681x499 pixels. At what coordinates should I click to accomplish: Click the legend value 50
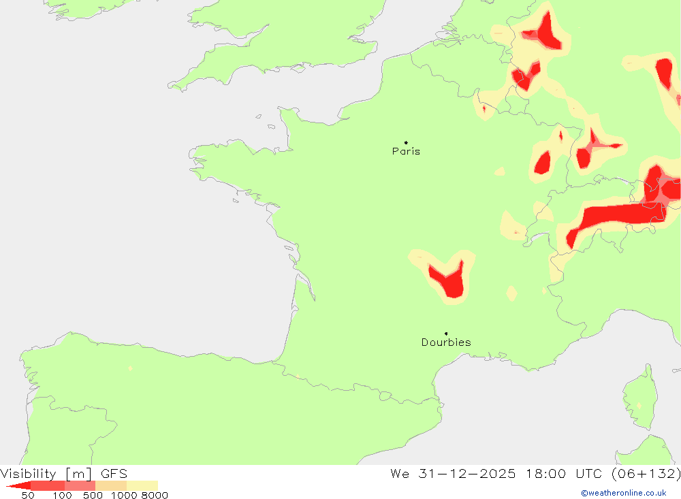coord(28,496)
